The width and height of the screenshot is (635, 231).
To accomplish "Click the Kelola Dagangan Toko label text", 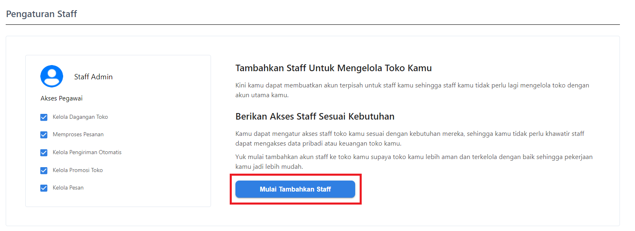I will pos(80,117).
